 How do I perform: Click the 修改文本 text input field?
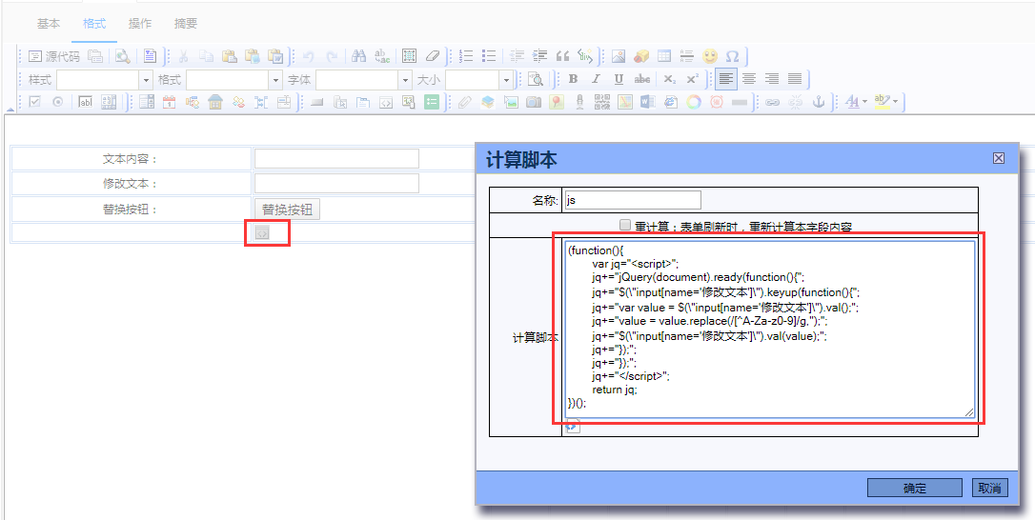coord(336,184)
